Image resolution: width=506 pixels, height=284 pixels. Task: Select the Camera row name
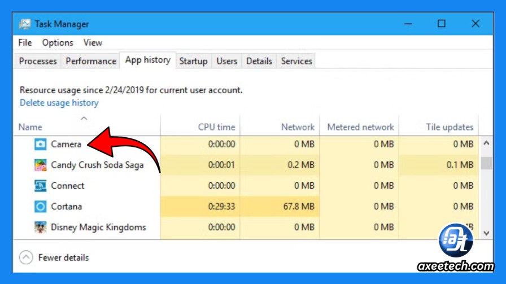(x=66, y=144)
